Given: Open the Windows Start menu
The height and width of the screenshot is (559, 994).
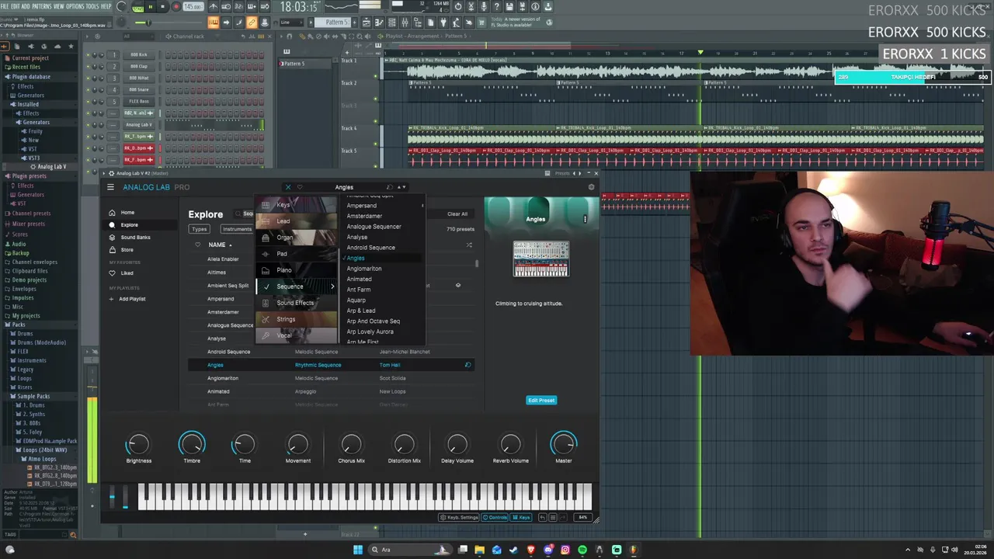Looking at the screenshot, I should point(358,550).
